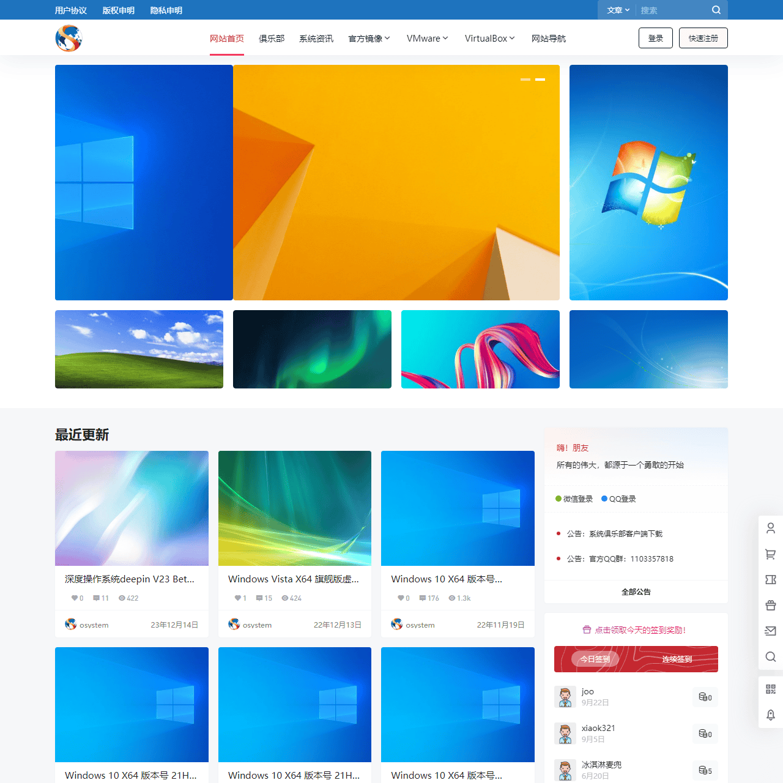Screen dimensions: 783x783
Task: Click osystem avatar on Windows Vista card
Action: (x=234, y=624)
